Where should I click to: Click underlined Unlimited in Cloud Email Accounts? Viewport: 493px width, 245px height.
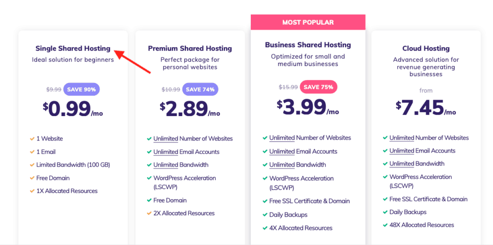coord(402,151)
